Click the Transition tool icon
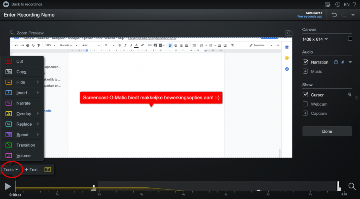The width and height of the screenshot is (360, 199). point(8,145)
